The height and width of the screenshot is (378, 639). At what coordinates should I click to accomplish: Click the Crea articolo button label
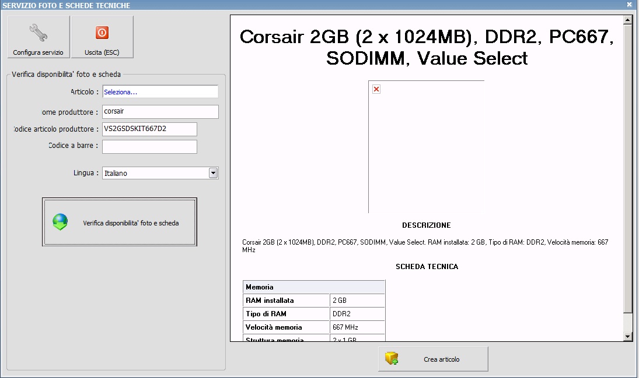441,359
